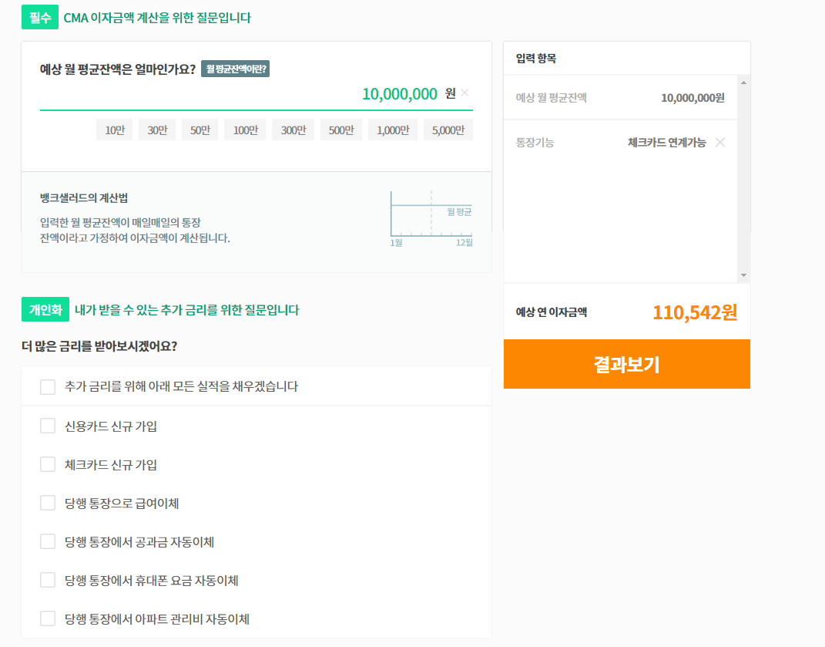Click the scroll down arrow in input items panel
This screenshot has height=647, width=825.
point(743,275)
